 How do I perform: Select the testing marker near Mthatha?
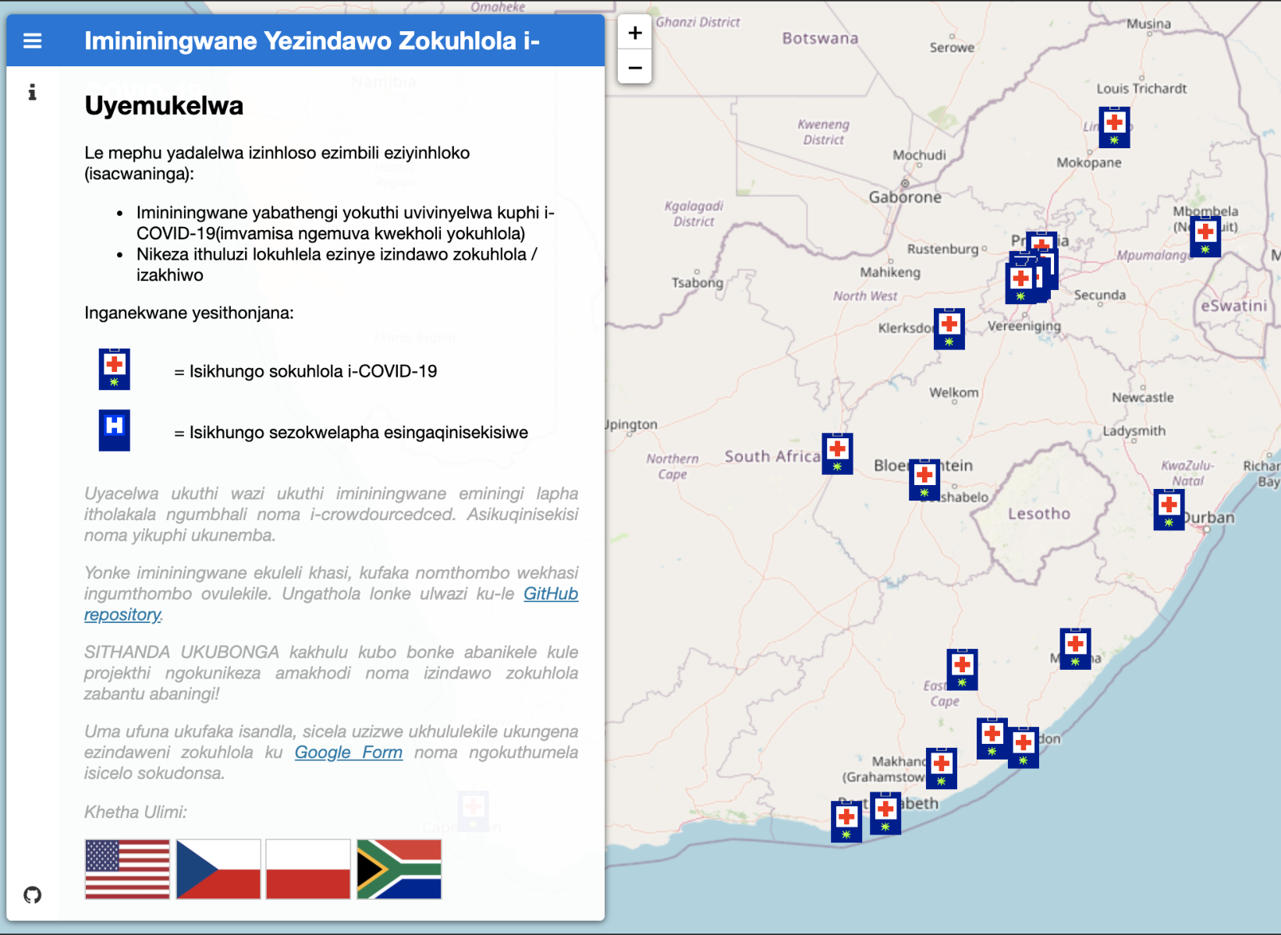tap(1075, 648)
